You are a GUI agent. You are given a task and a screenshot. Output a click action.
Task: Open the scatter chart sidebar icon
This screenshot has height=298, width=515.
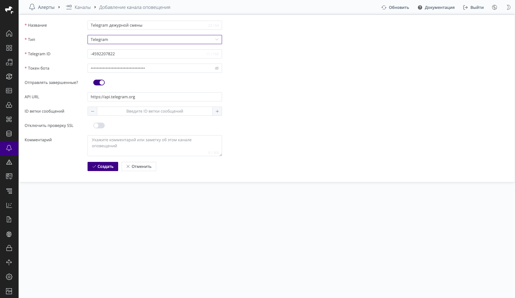tap(9, 205)
